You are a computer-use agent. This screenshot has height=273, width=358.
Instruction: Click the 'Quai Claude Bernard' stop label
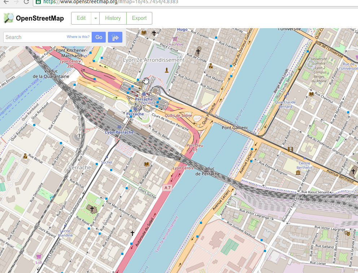285,104
